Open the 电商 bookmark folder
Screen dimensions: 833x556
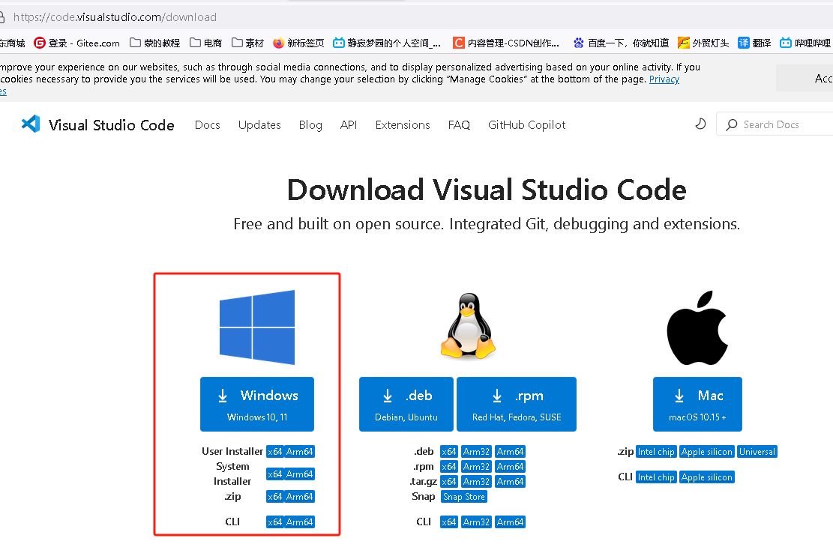click(205, 43)
